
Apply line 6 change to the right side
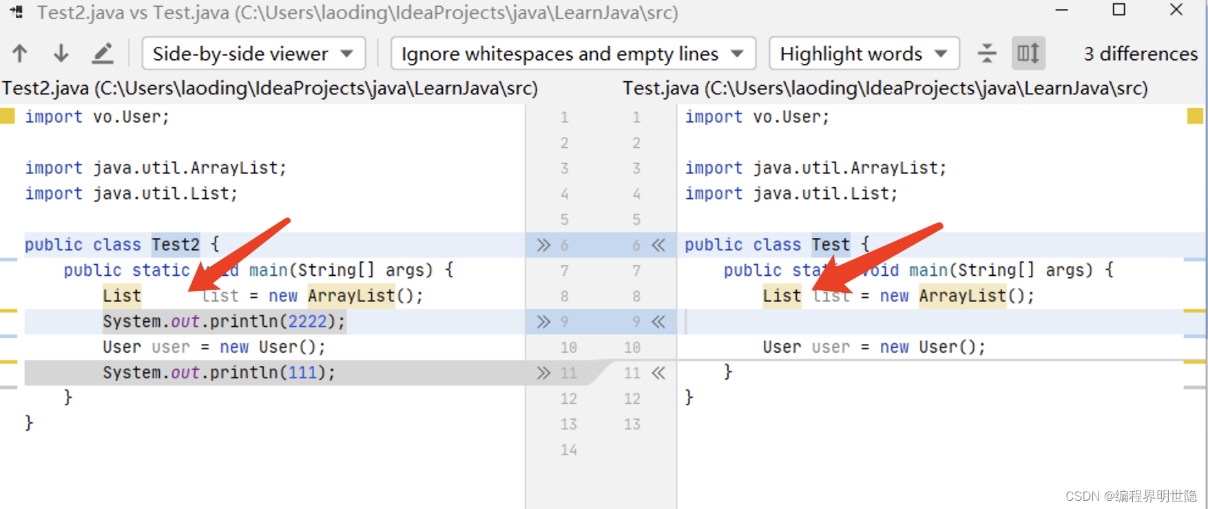point(543,245)
